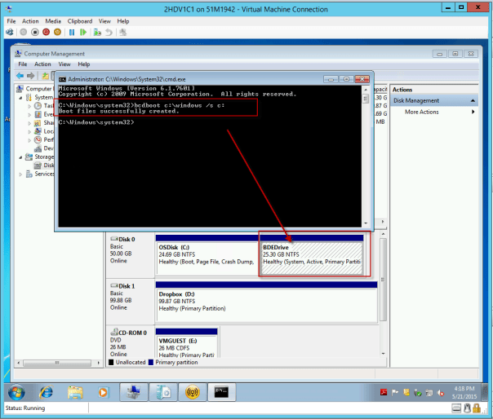The width and height of the screenshot is (493, 419).
Task: Click the red Adobe tray icon
Action: click(384, 392)
